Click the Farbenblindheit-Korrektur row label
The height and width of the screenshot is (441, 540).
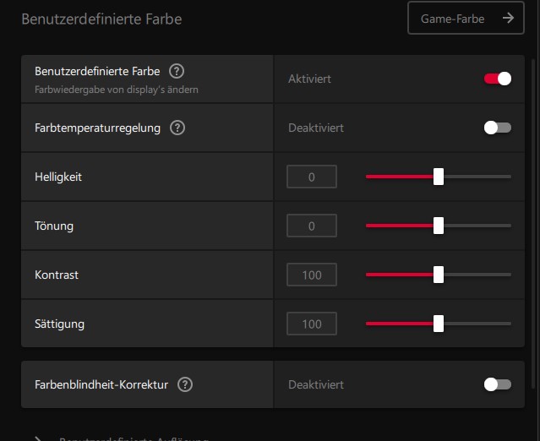pos(101,384)
